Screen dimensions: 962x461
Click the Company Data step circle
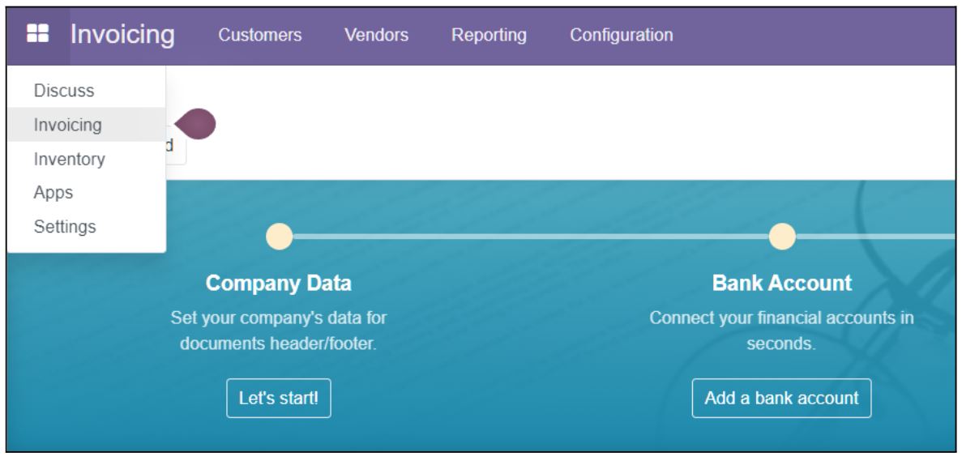(279, 237)
